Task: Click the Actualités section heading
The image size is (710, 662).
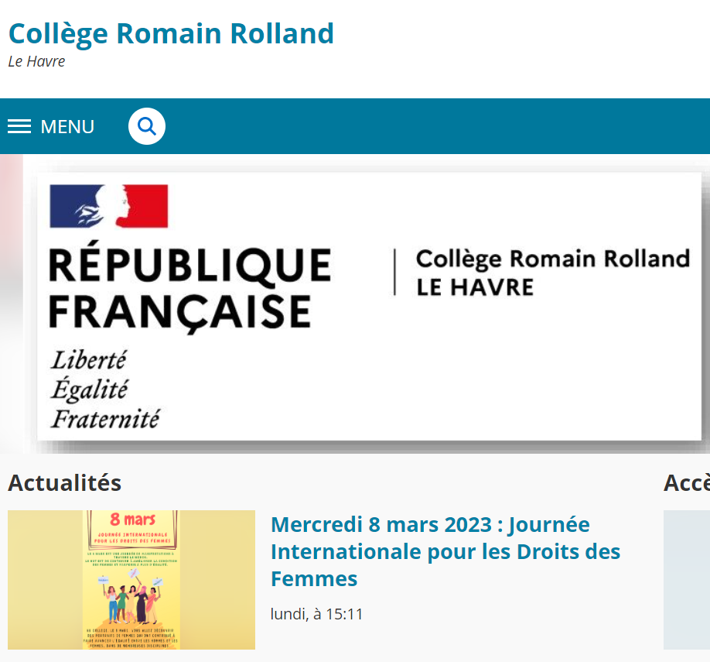Action: coord(65,482)
